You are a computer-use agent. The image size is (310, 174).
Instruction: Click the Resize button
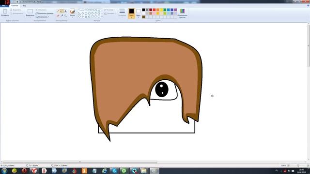(x=45, y=14)
